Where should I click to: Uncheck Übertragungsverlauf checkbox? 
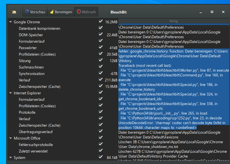pos(100,131)
